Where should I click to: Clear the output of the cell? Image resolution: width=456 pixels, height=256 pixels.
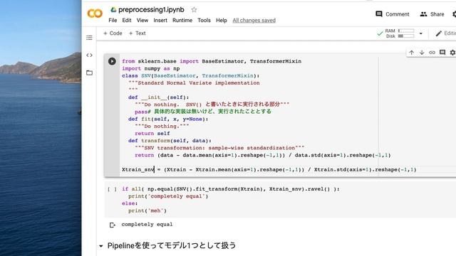[113, 225]
